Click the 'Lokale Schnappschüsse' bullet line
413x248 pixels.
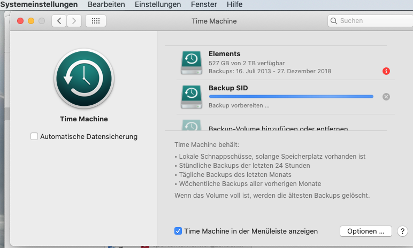[x=270, y=157]
